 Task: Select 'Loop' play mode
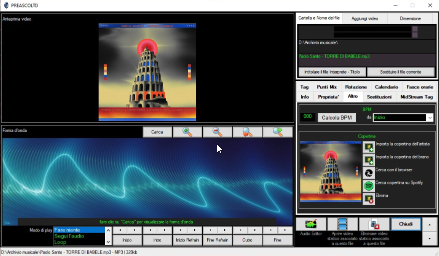79,242
